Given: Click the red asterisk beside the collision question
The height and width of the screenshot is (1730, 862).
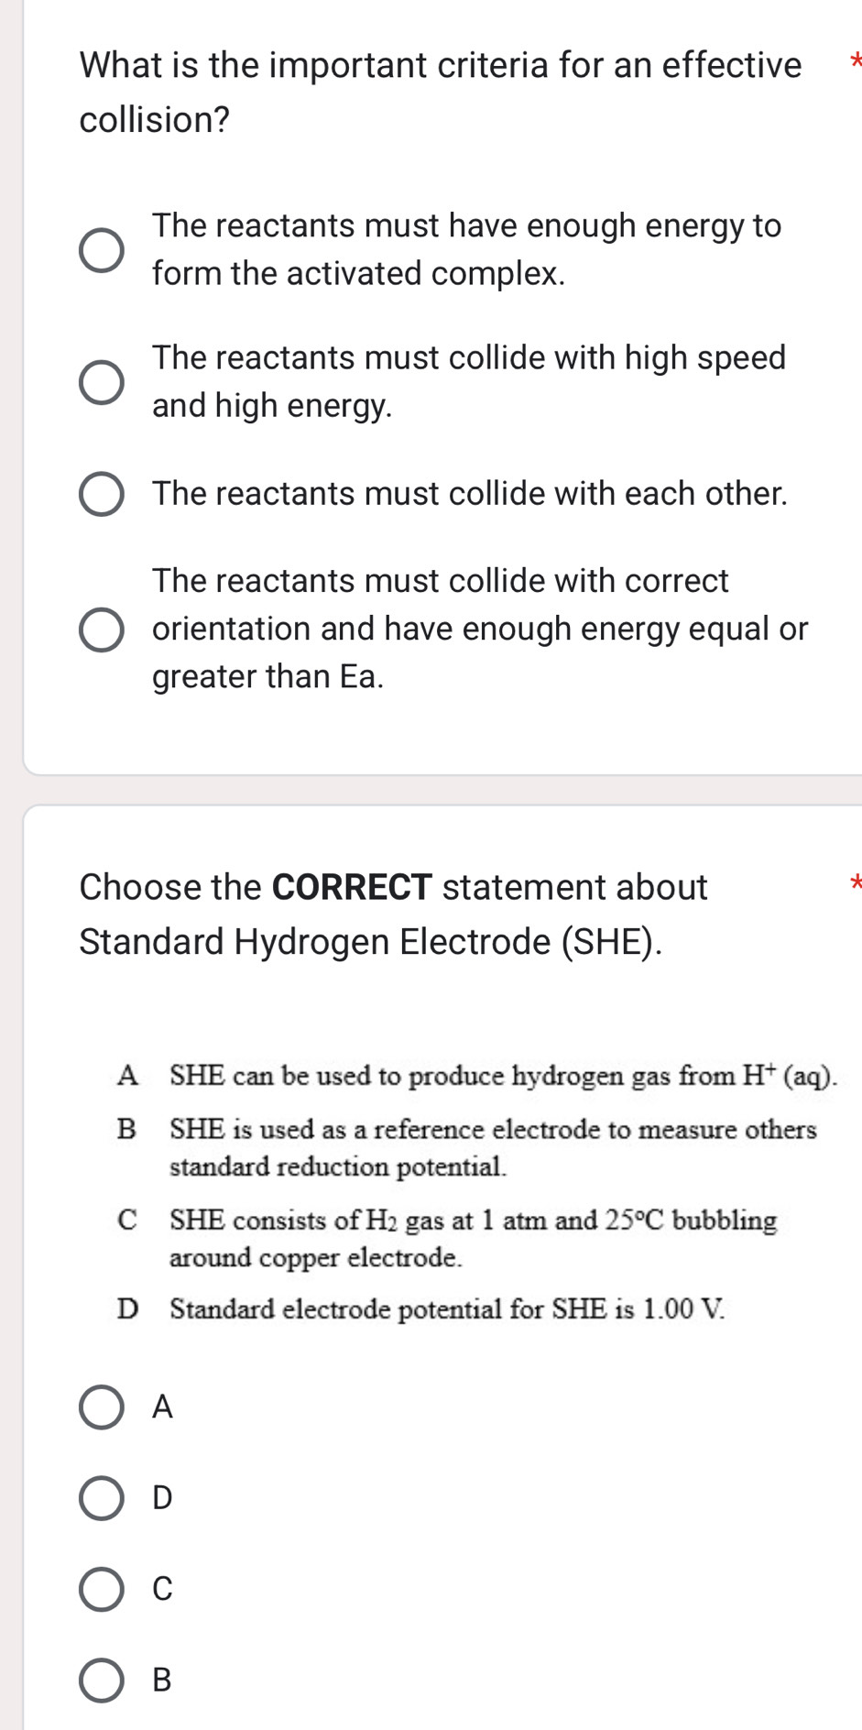Looking at the screenshot, I should [x=855, y=62].
